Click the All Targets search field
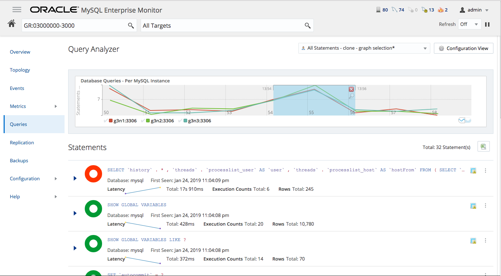 [x=222, y=26]
